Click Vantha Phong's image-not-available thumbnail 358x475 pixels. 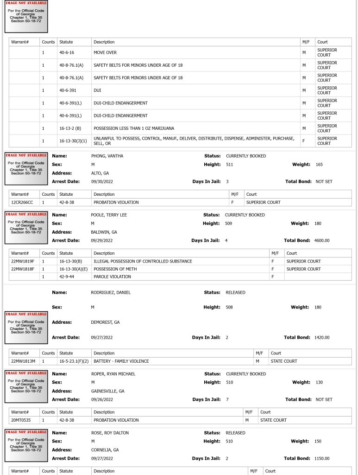[x=26, y=169]
